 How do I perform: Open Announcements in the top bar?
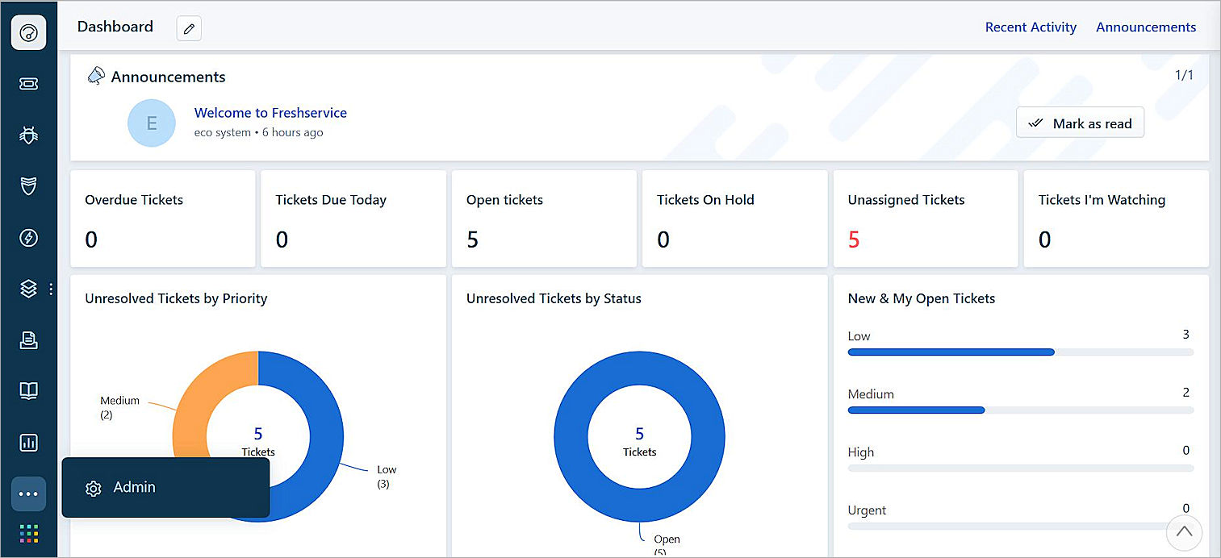point(1145,27)
